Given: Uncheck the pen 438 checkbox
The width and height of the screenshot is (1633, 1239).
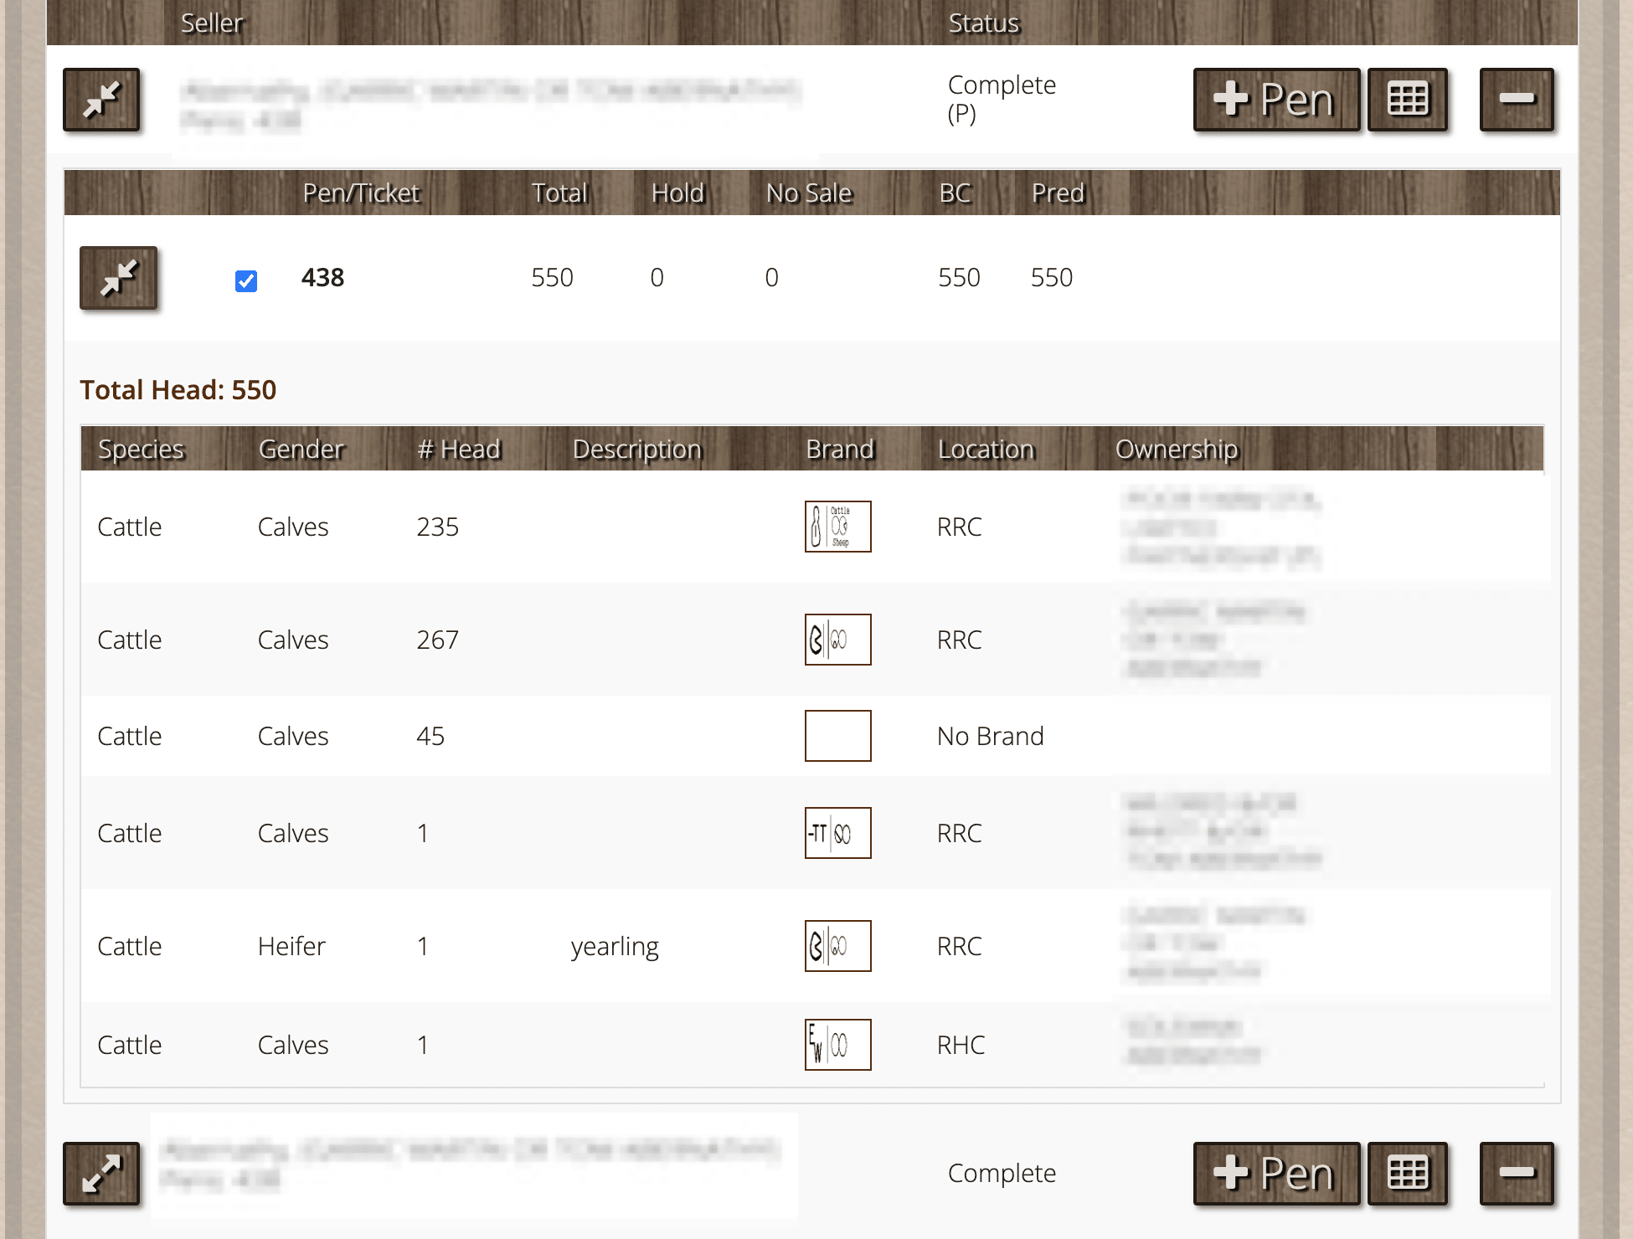Looking at the screenshot, I should coord(246,280).
